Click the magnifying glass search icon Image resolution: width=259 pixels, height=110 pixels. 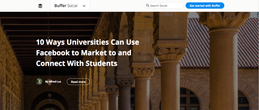pos(148,6)
